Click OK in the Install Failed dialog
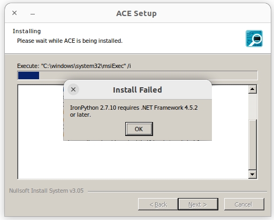This screenshot has height=220, width=274. point(139,129)
